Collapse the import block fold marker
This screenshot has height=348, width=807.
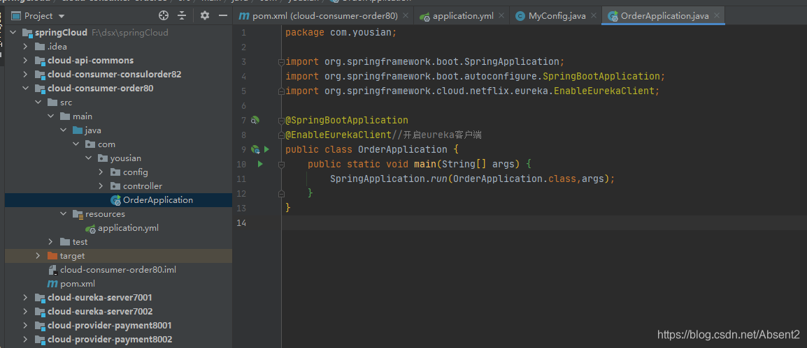click(x=281, y=62)
